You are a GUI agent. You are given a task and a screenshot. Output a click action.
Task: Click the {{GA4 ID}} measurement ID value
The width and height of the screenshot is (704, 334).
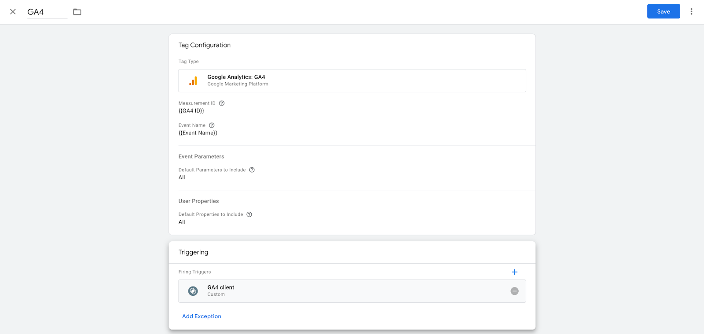point(191,111)
